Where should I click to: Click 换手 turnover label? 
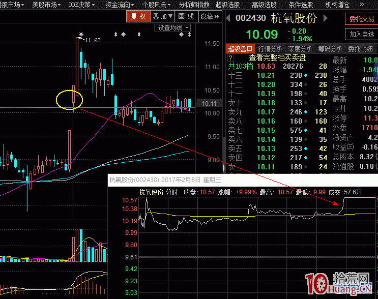[339, 89]
